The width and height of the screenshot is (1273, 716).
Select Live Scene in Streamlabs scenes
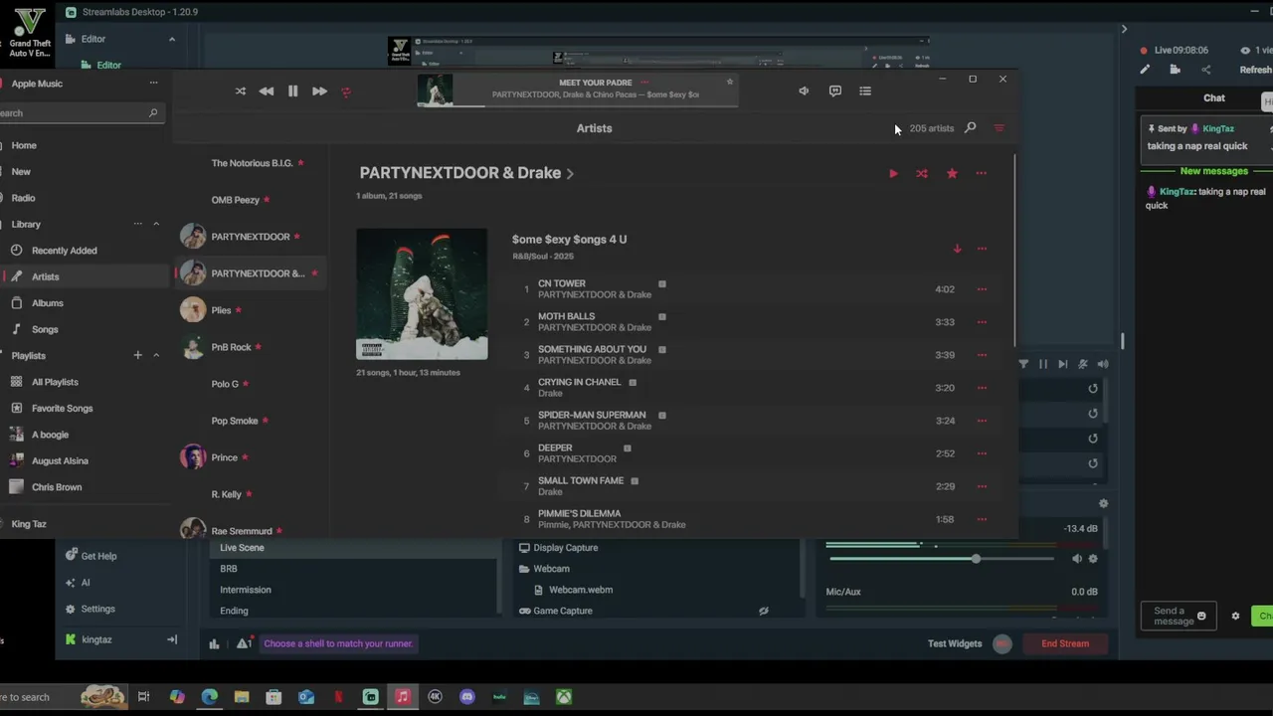pyautogui.click(x=242, y=548)
